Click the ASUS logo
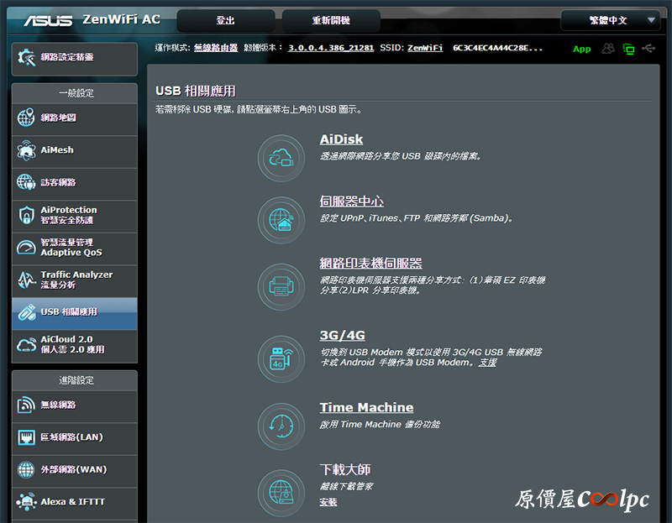The height and width of the screenshot is (523, 672). [x=48, y=20]
